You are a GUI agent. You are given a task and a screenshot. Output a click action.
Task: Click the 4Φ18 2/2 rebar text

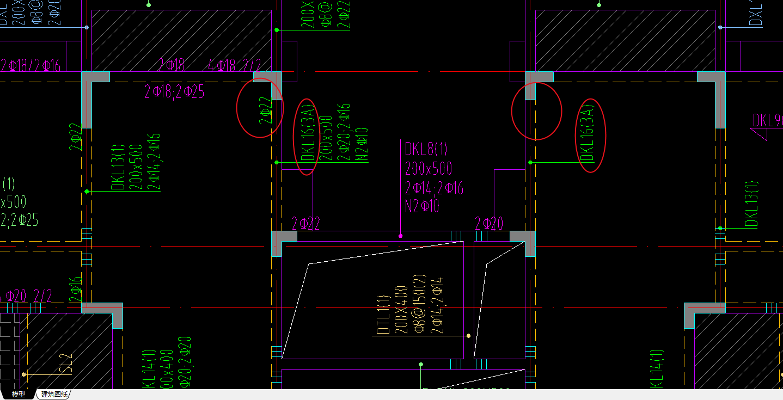point(234,65)
